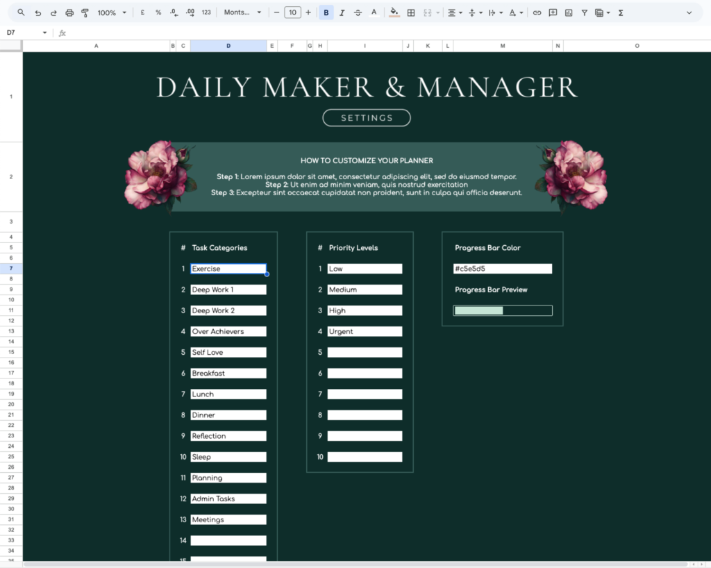711x568 pixels.
Task: Open the Create a filter icon
Action: (x=583, y=12)
